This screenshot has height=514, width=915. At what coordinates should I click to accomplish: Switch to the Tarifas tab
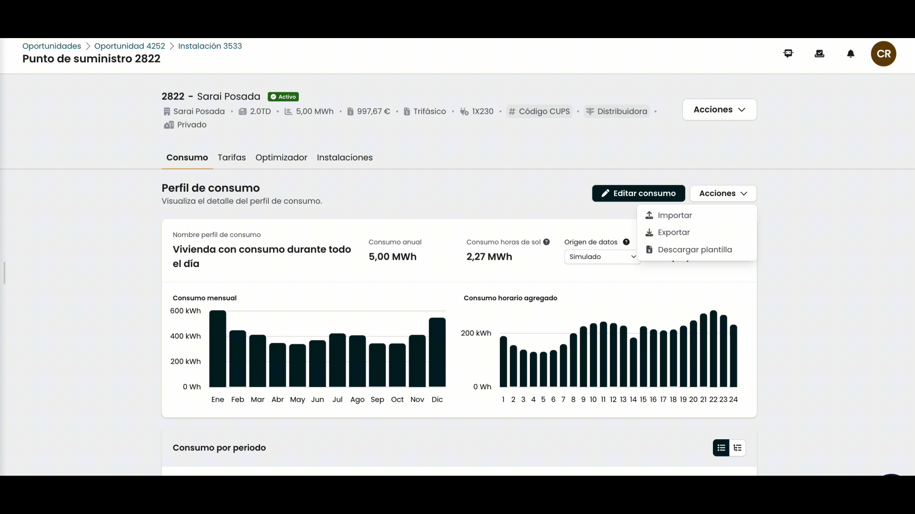click(x=232, y=158)
